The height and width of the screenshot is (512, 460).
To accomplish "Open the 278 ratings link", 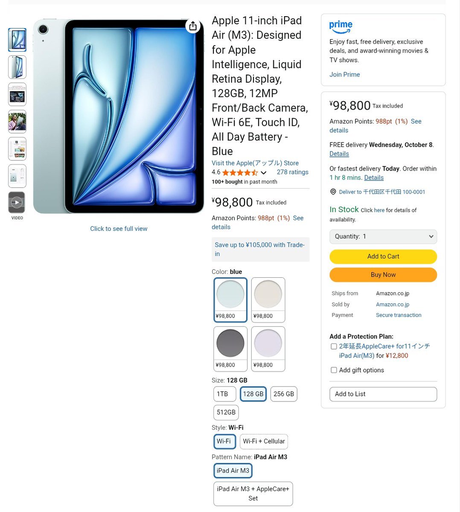I will 292,172.
